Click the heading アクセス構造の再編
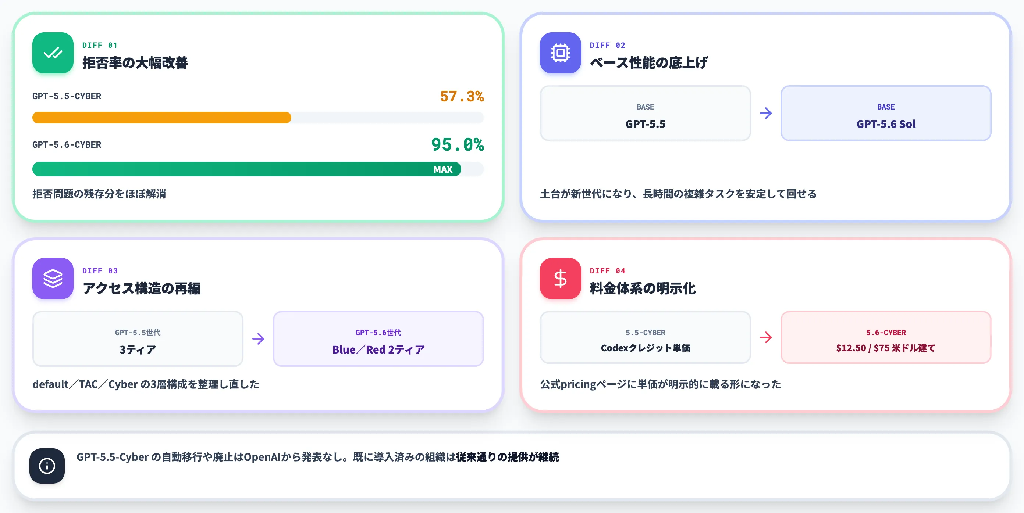The height and width of the screenshot is (513, 1024). (x=142, y=288)
